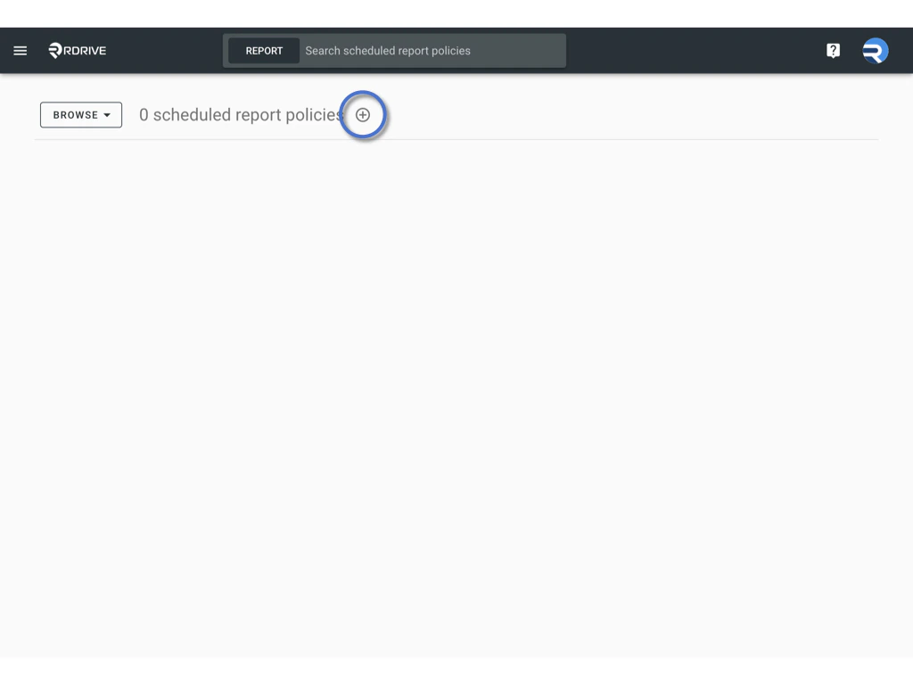Click the RDRIVE logo to go home
Image resolution: width=913 pixels, height=685 pixels.
point(77,50)
